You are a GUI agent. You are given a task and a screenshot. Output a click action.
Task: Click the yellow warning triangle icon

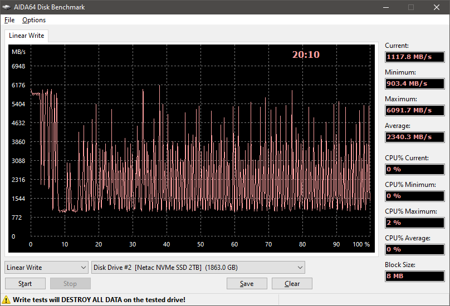[6, 300]
